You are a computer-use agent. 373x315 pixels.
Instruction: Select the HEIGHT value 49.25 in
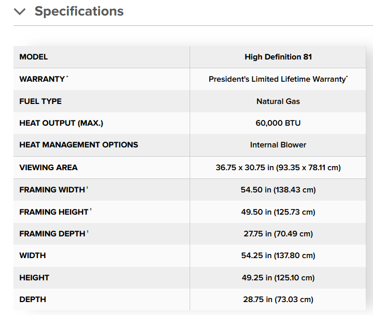click(x=278, y=278)
